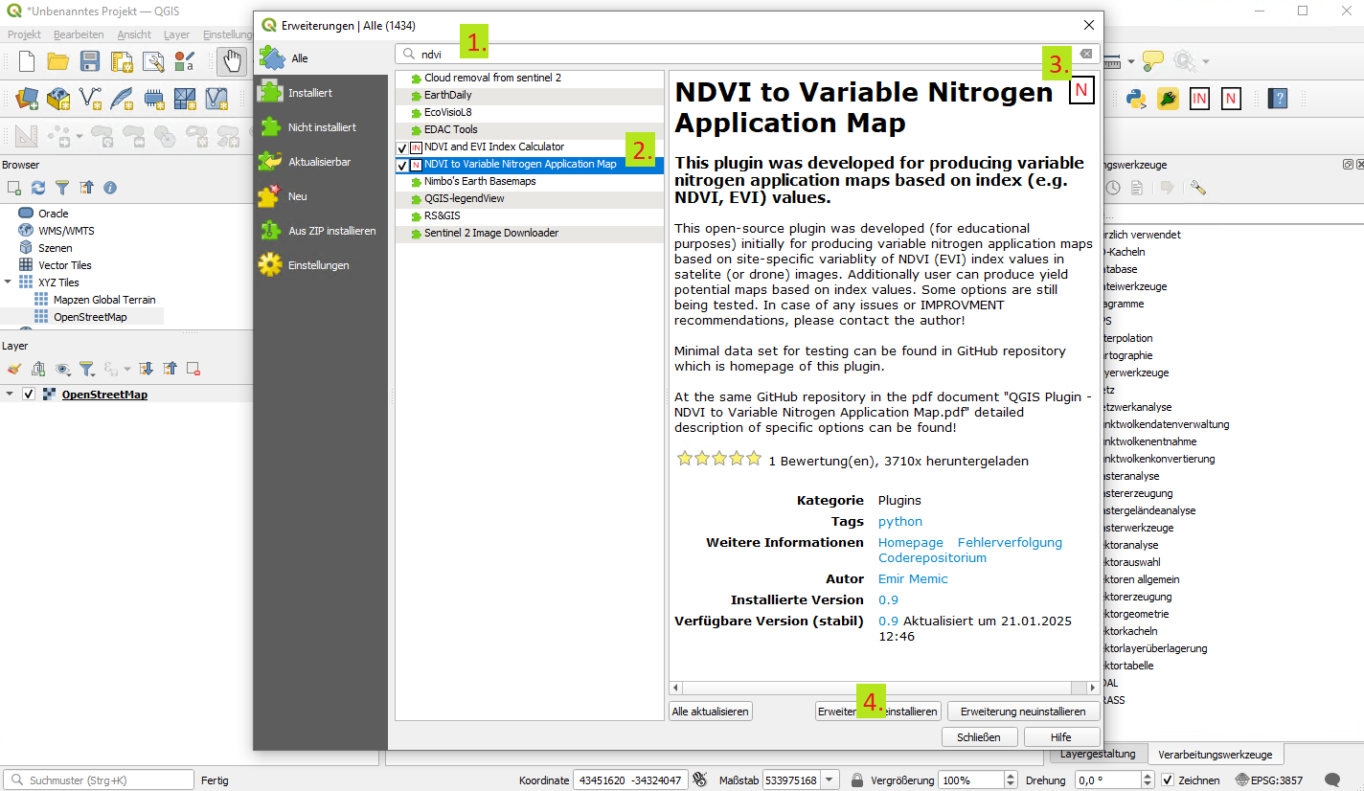Viewport: 1364px width, 791px height.
Task: Click the Suchmuster locator search field
Action: 99,780
